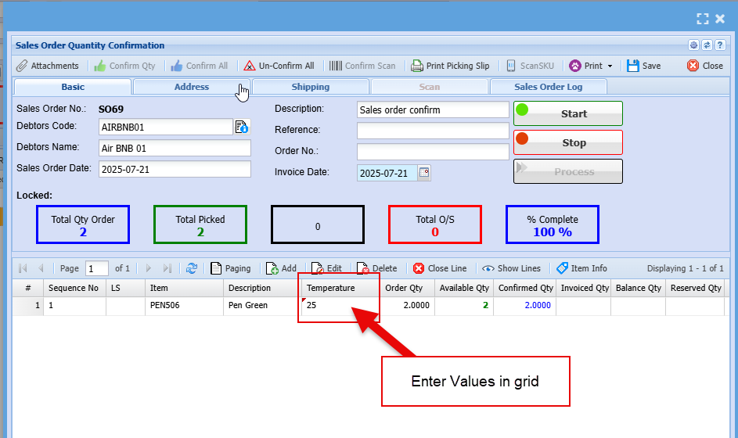Click Show Lines eye button
This screenshot has width=738, height=438.
click(511, 268)
